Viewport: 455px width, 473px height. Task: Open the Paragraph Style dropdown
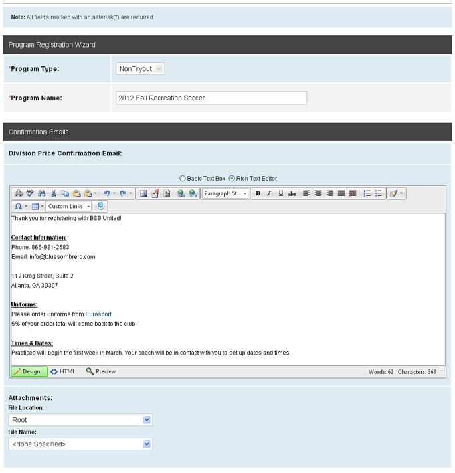(x=225, y=193)
